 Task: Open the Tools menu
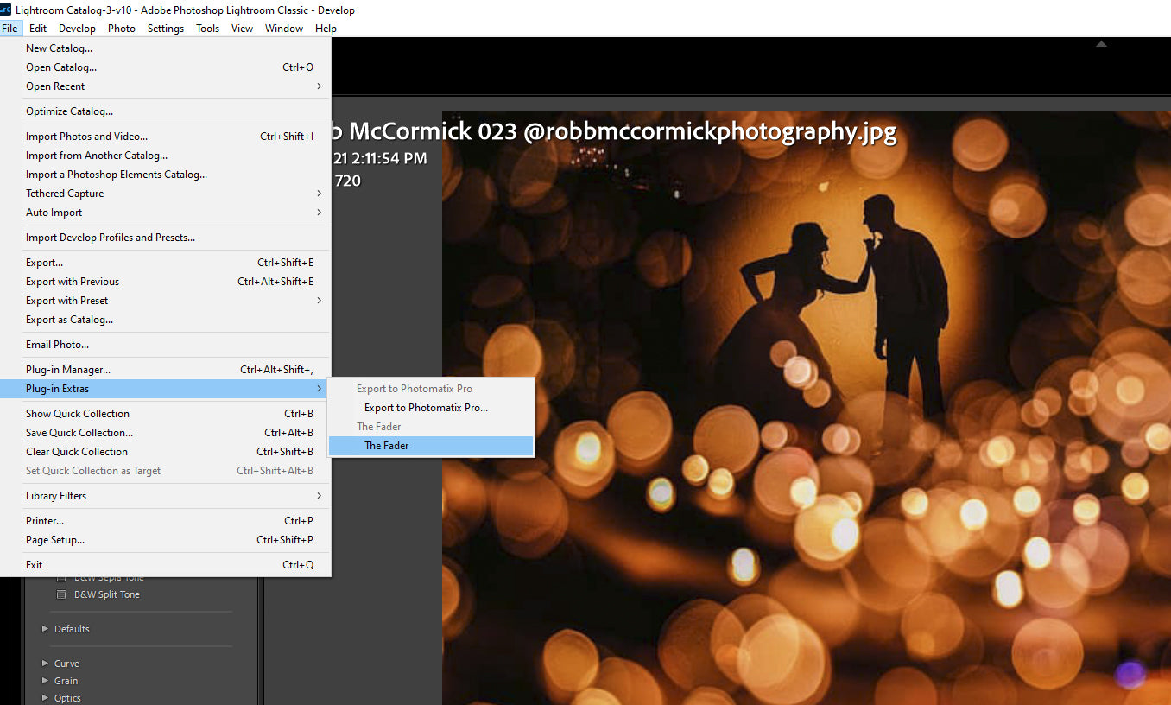(x=207, y=29)
